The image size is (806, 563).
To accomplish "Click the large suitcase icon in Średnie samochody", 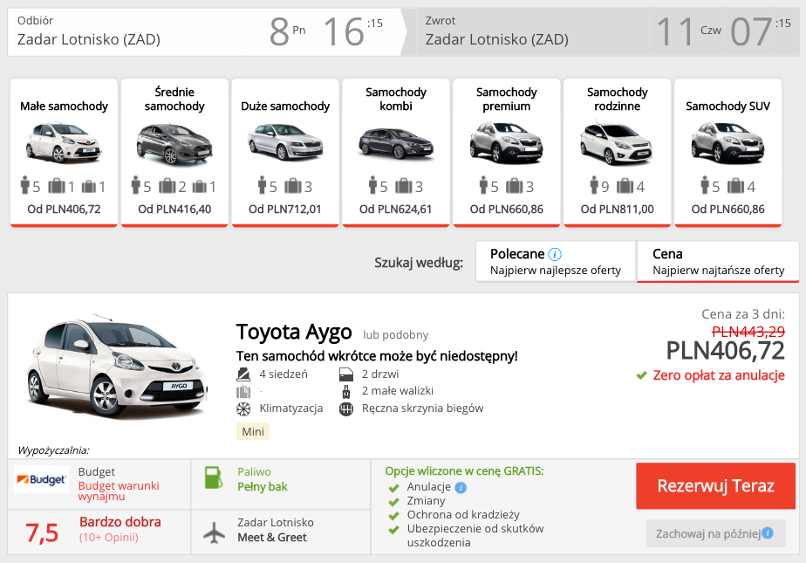I will [167, 186].
